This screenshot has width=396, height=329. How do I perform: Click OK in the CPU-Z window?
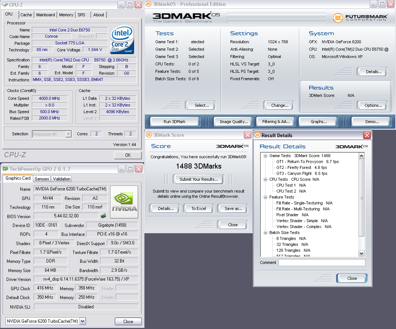tap(128, 155)
